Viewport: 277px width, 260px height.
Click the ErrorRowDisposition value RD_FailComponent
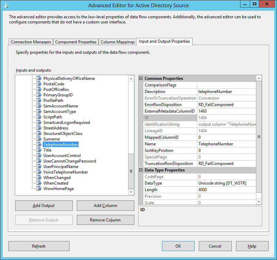point(226,105)
